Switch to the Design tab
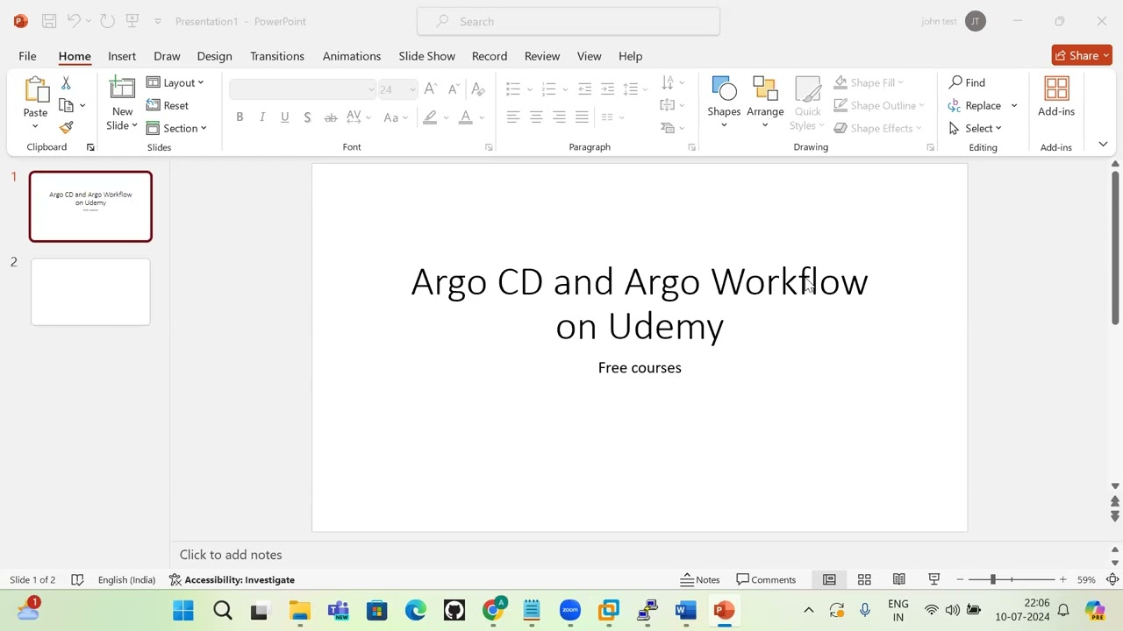The image size is (1123, 631). point(214,56)
